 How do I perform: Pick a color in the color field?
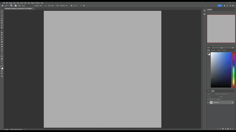221,70
